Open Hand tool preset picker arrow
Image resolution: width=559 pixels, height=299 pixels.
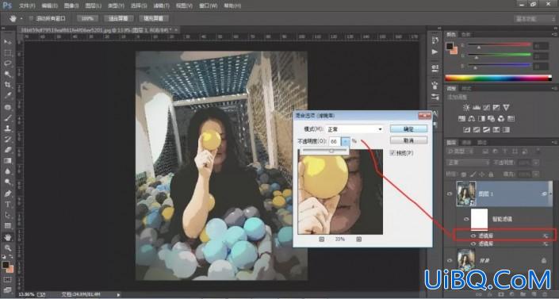pyautogui.click(x=21, y=18)
